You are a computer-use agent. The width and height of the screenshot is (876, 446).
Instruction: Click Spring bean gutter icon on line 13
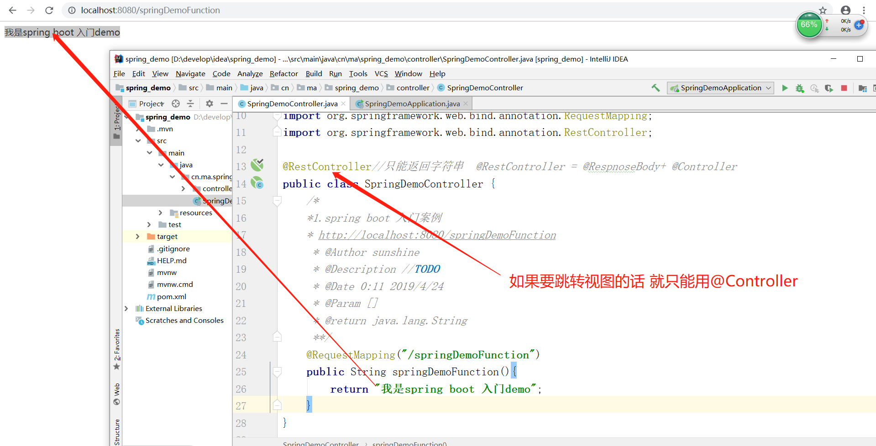coord(257,165)
